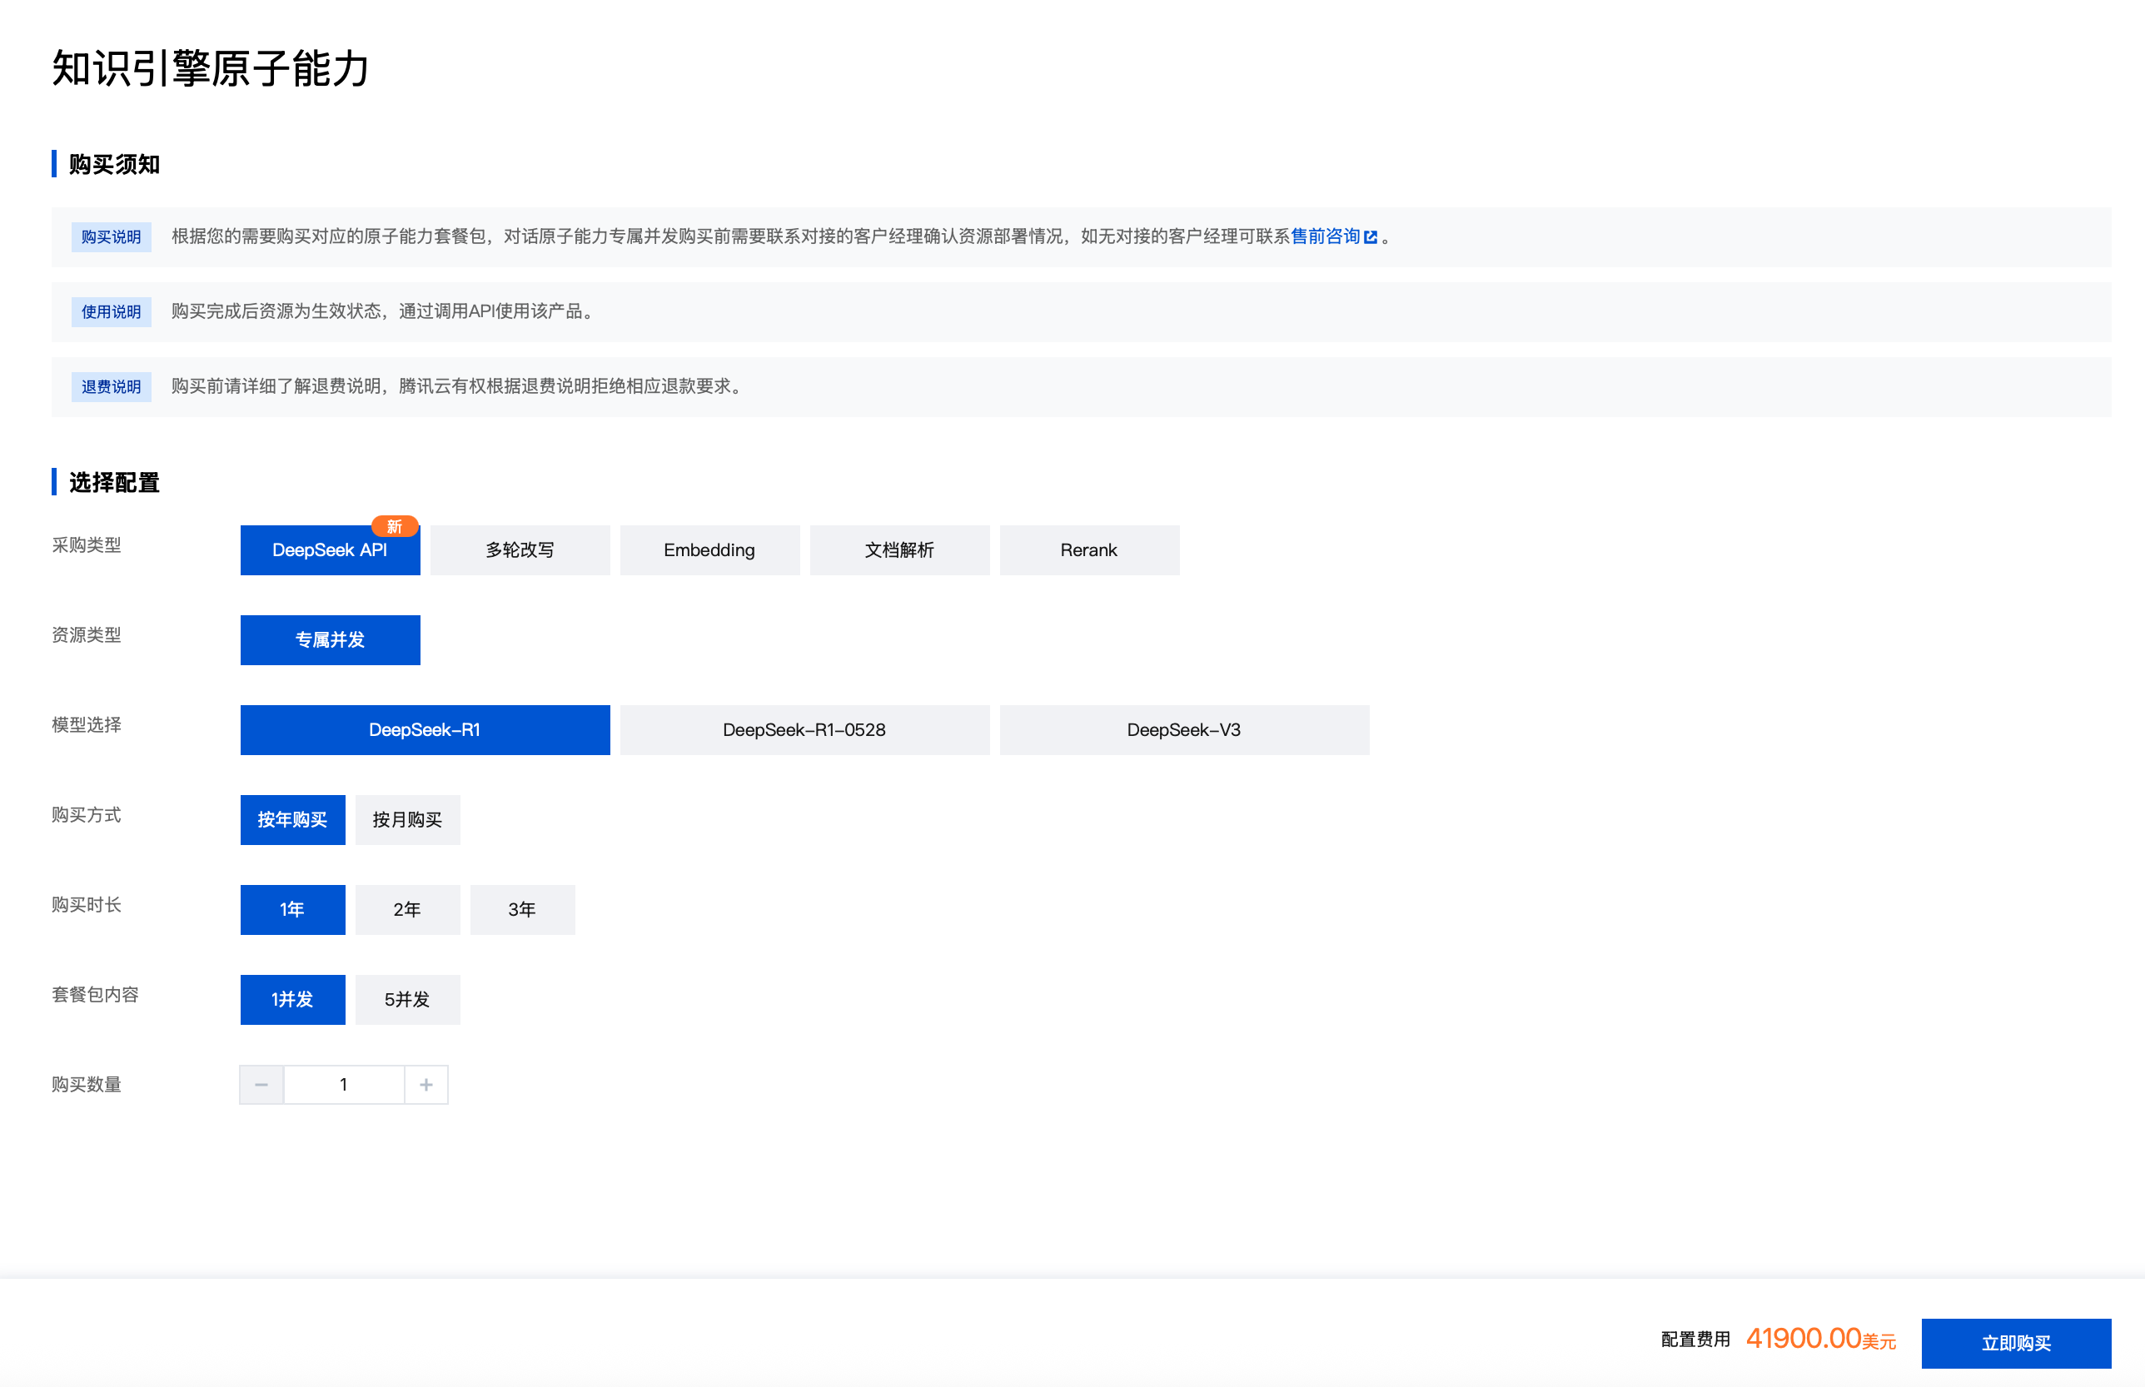This screenshot has height=1387, width=2145.
Task: Select 按年购买 yearly purchase option
Action: coord(292,819)
